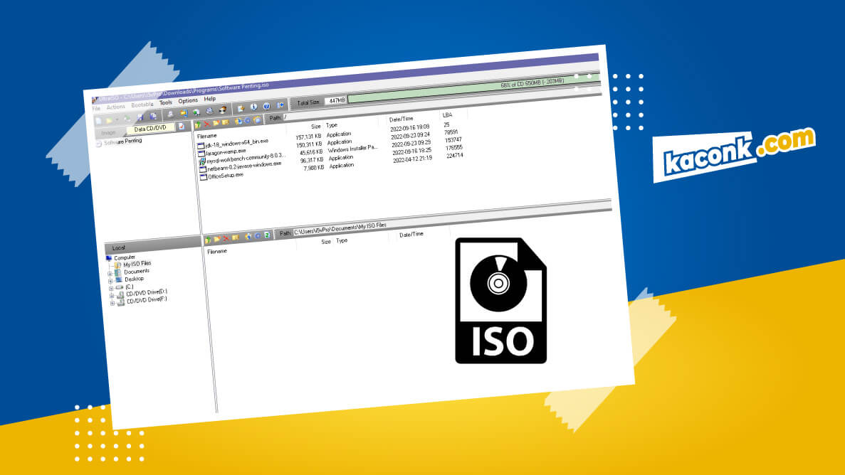This screenshot has width=845, height=475.
Task: Click the local pane Add to image icon
Action: (248, 236)
